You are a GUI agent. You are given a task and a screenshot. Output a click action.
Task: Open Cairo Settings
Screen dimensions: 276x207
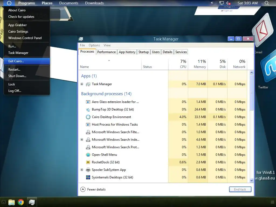[x=27, y=32]
